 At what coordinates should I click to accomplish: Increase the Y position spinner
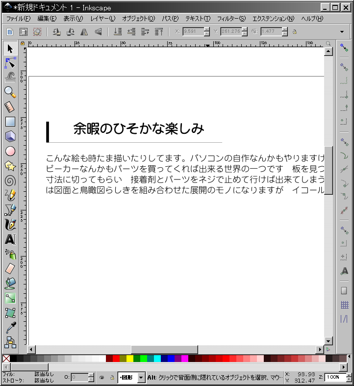245,29
